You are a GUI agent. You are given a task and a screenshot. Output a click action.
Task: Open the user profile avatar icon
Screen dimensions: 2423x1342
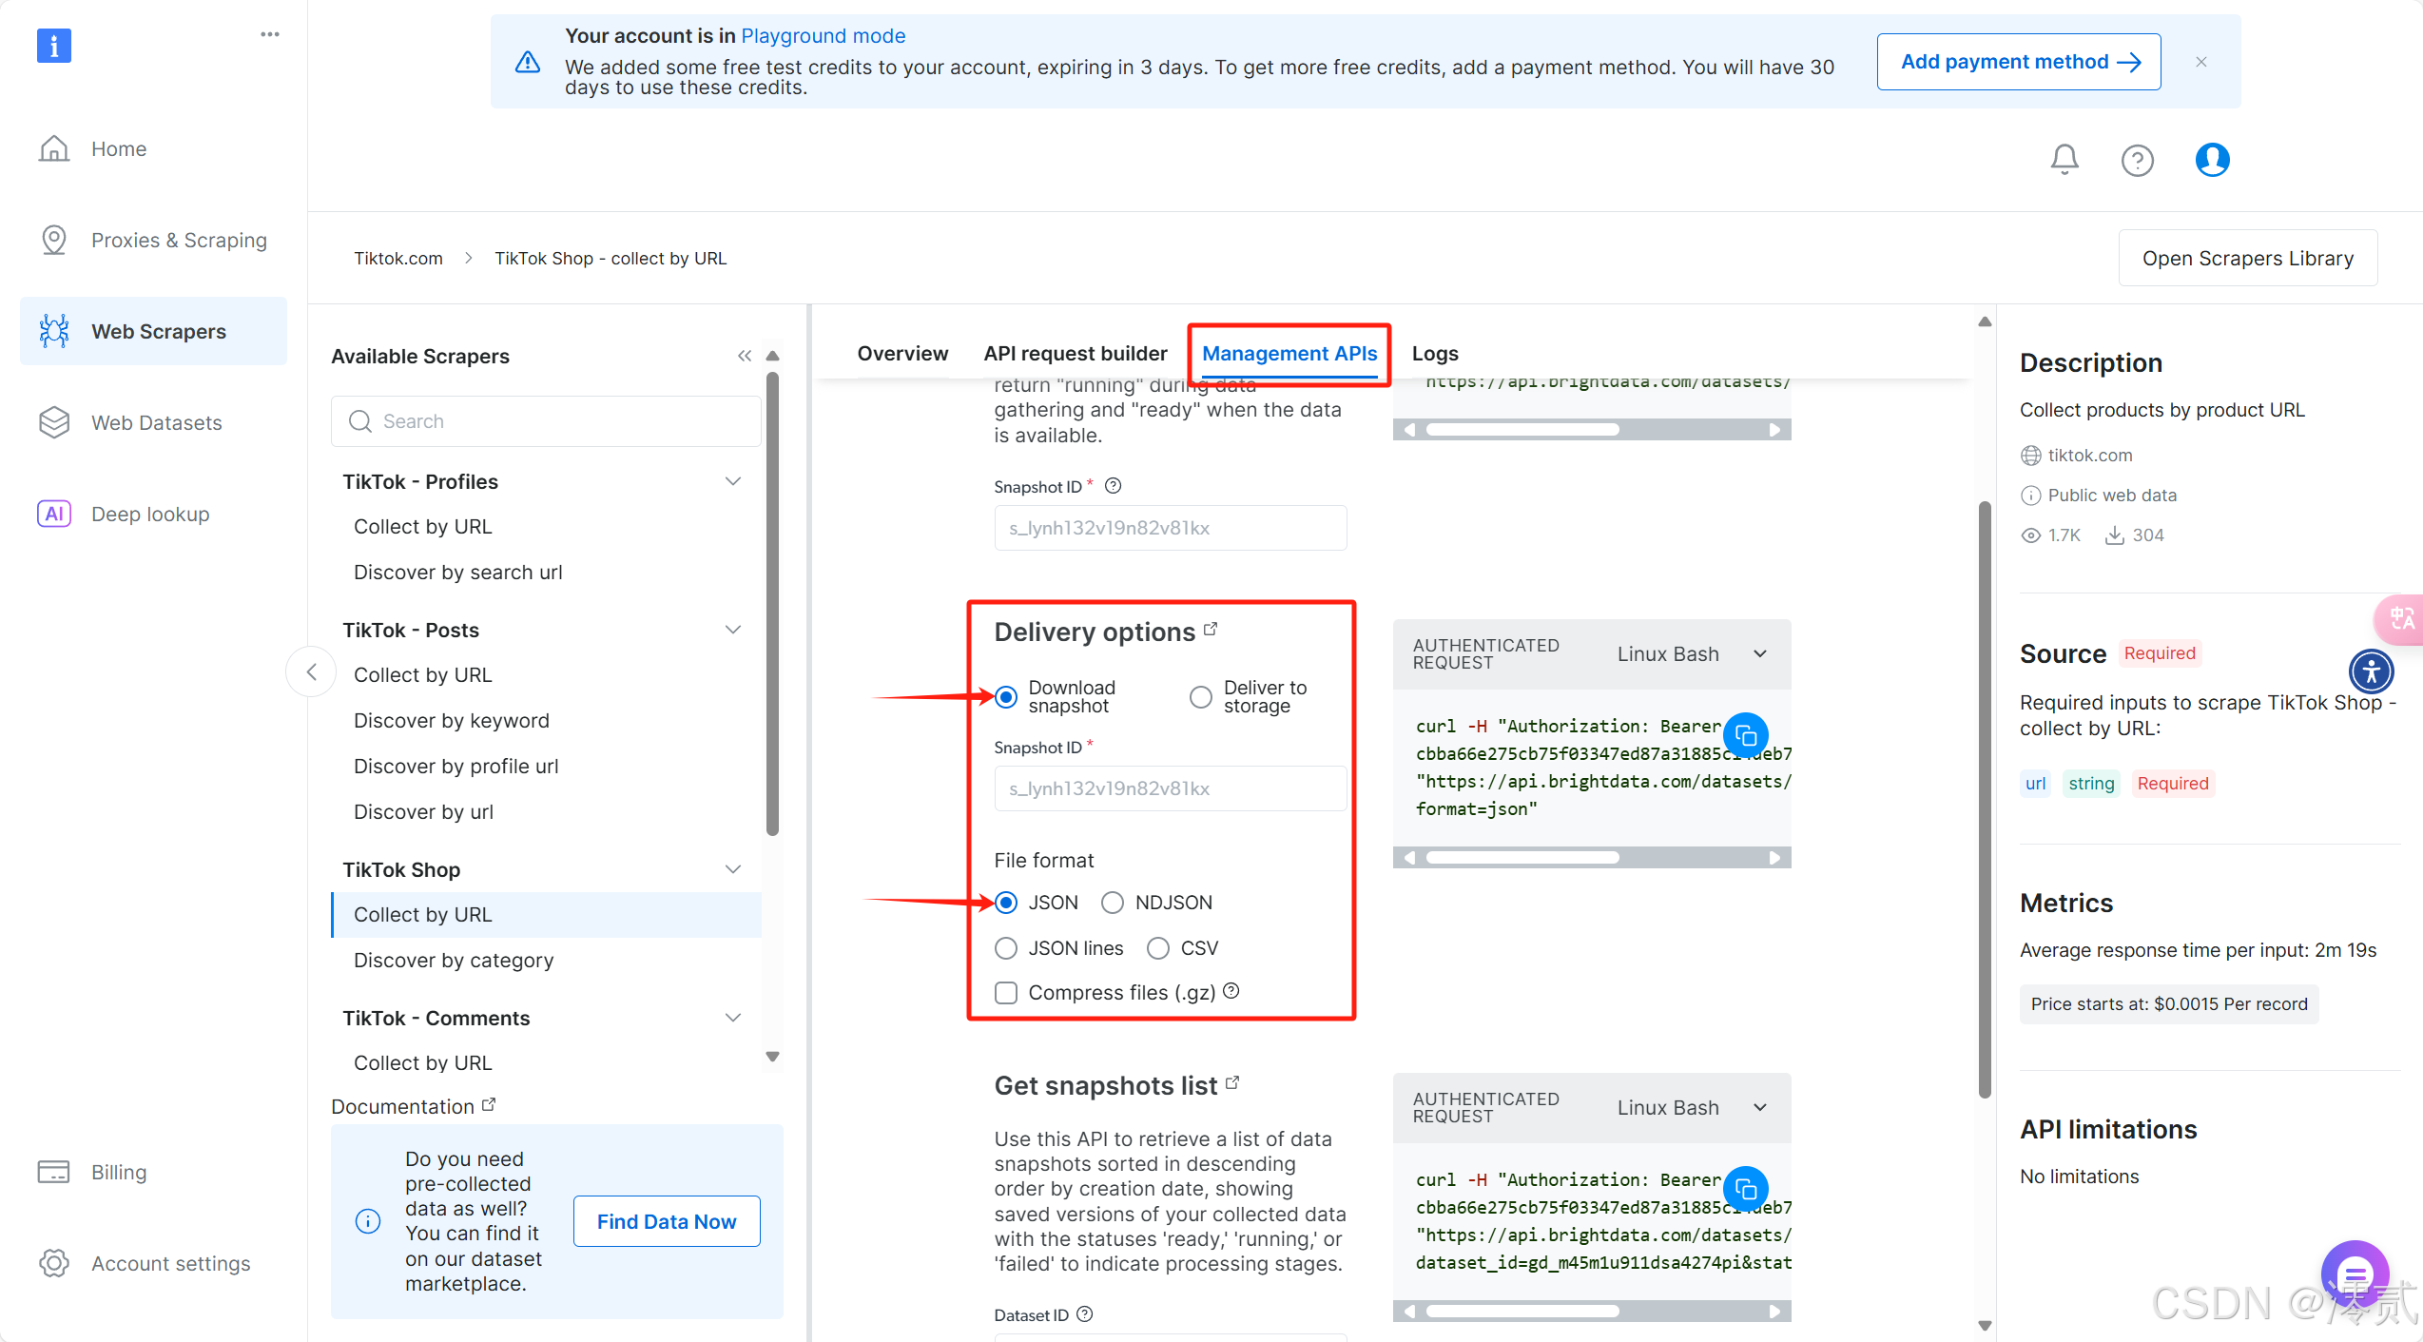(x=2212, y=159)
